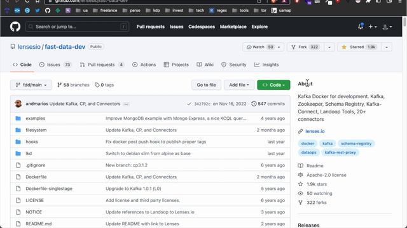Viewport: 407px width, 228px height.
Task: Open the LICENSE file
Action: click(34, 200)
